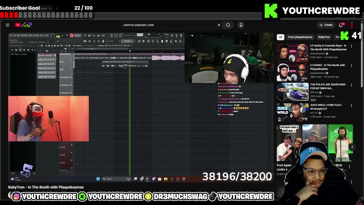Viewport: 364px width, 205px height.
Task: Open the FL Studio shopping cart icon
Action: (x=180, y=41)
